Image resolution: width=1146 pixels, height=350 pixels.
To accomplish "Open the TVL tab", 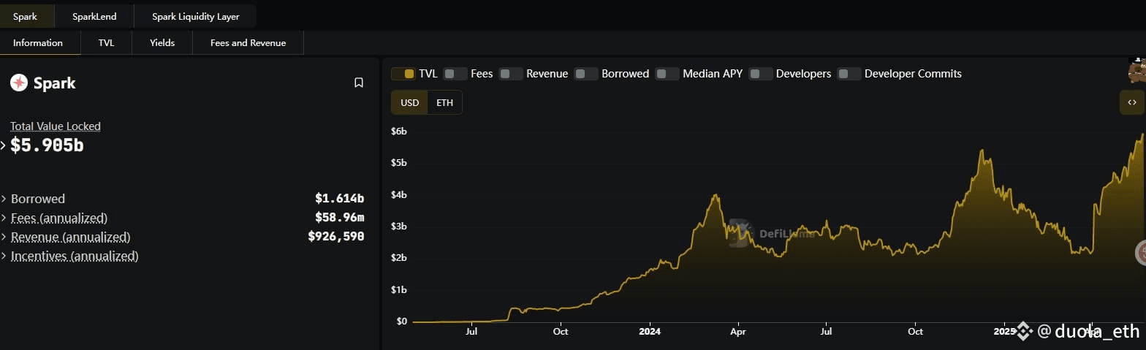I will point(106,43).
